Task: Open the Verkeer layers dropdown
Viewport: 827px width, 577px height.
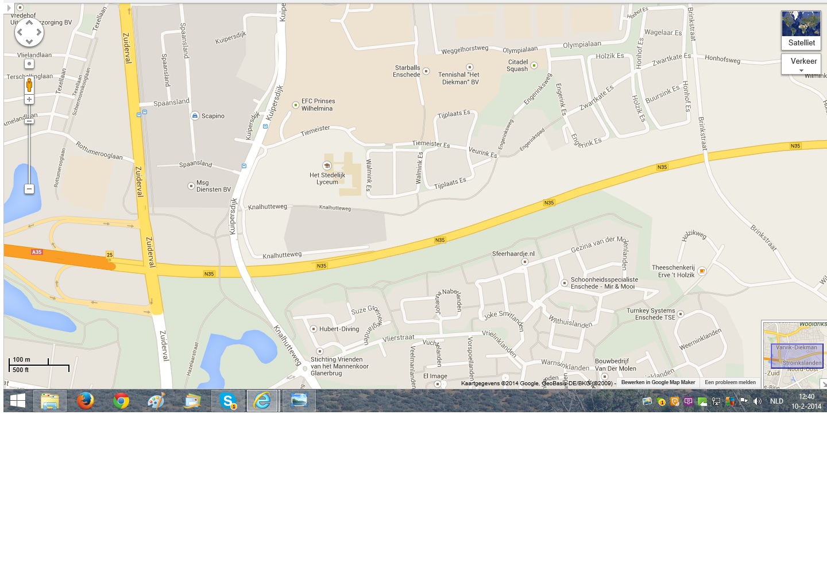Action: 803,64
